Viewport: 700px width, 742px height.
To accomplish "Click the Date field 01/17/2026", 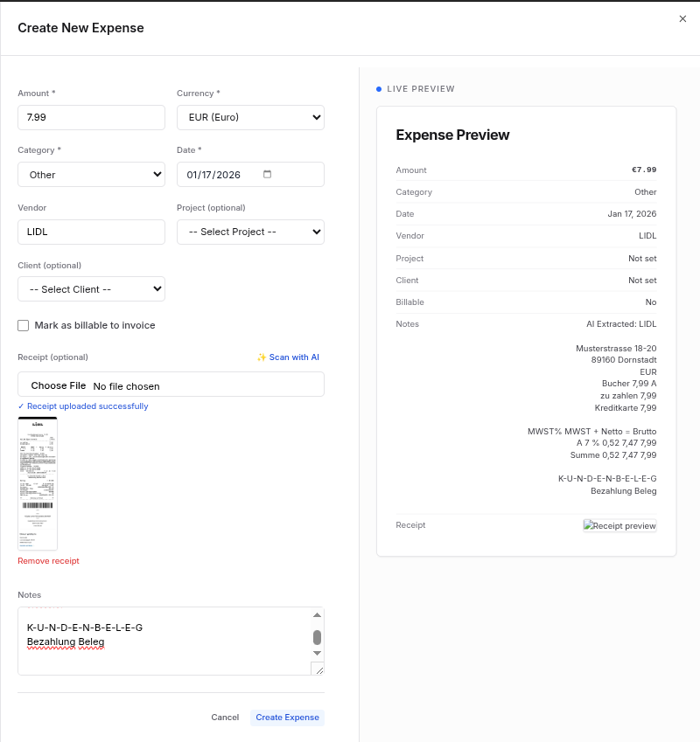I will [x=250, y=175].
